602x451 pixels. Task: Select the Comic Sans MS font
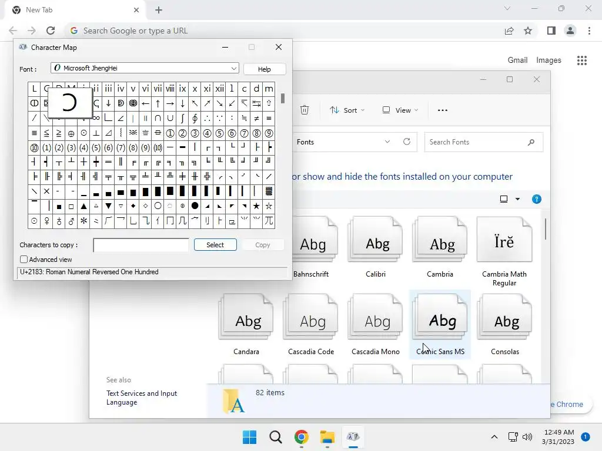(440, 325)
